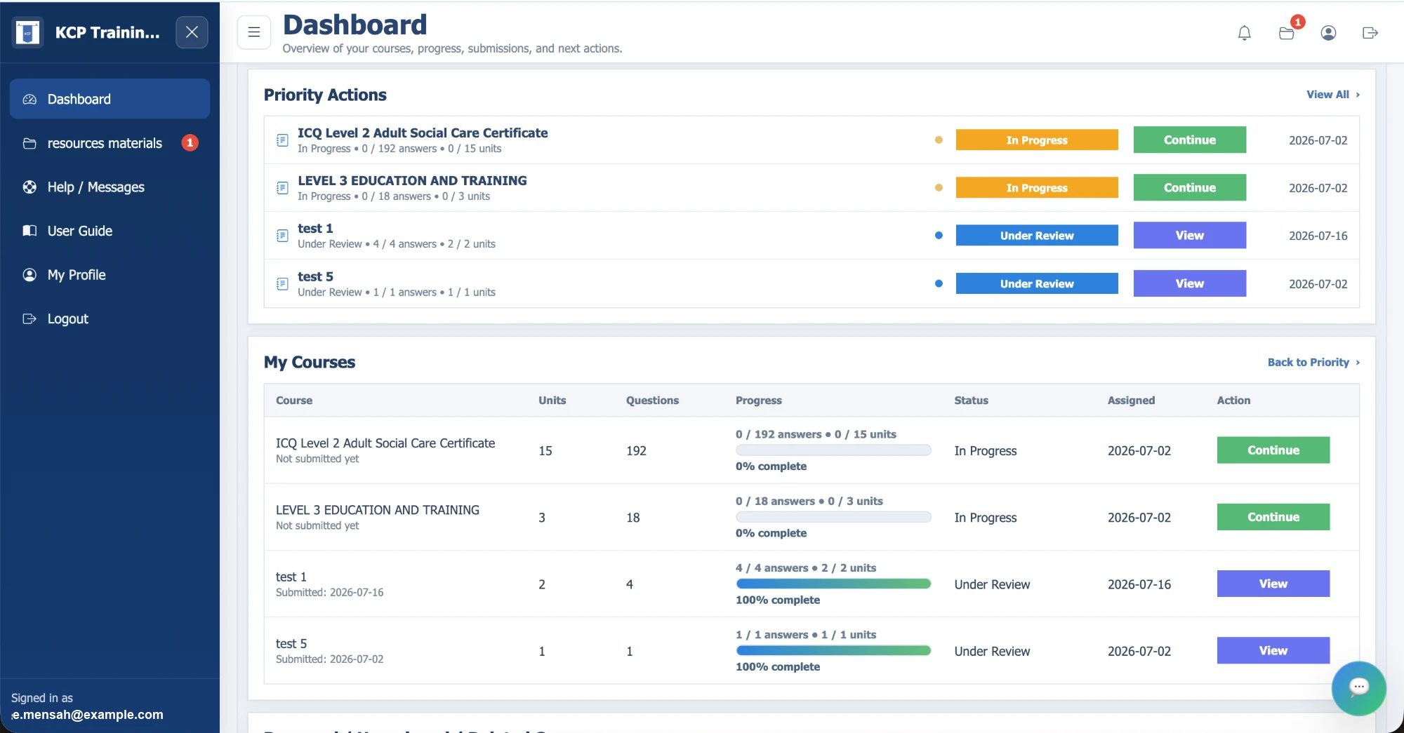The image size is (1404, 733).
Task: Open the notifications bell
Action: pyautogui.click(x=1244, y=33)
